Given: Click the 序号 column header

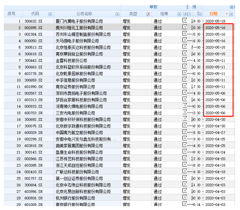Looking at the screenshot, I should (x=12, y=14).
